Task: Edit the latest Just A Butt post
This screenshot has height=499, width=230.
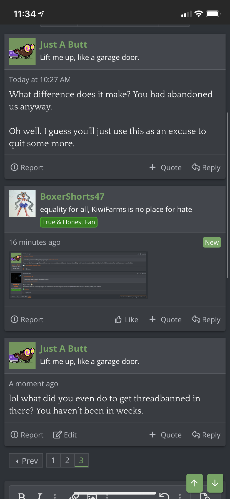Action: 65,435
